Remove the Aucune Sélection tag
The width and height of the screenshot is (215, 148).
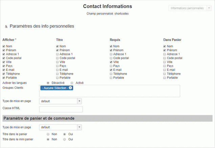[x=70, y=88]
